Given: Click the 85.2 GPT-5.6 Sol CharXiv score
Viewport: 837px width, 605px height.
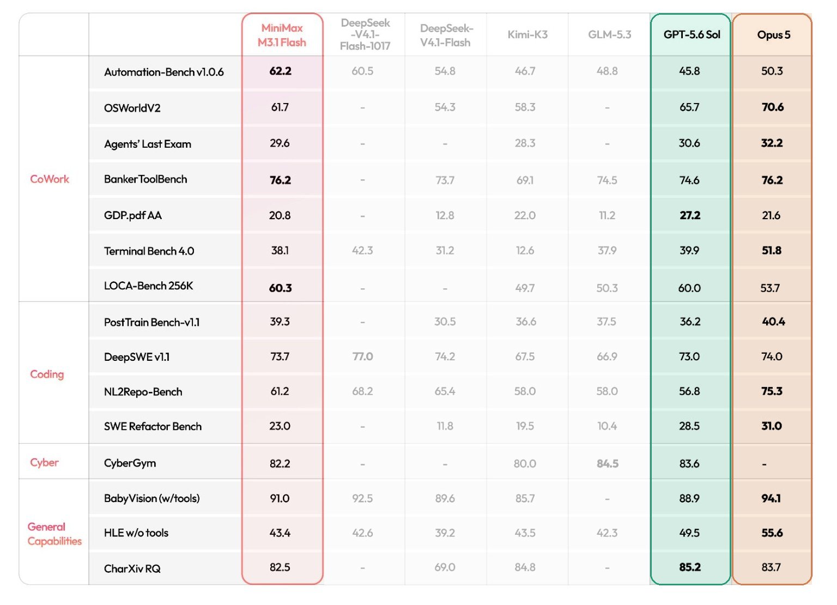Looking at the screenshot, I should click(x=690, y=567).
